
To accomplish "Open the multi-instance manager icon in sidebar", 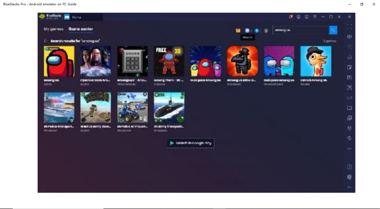I will [x=349, y=118].
